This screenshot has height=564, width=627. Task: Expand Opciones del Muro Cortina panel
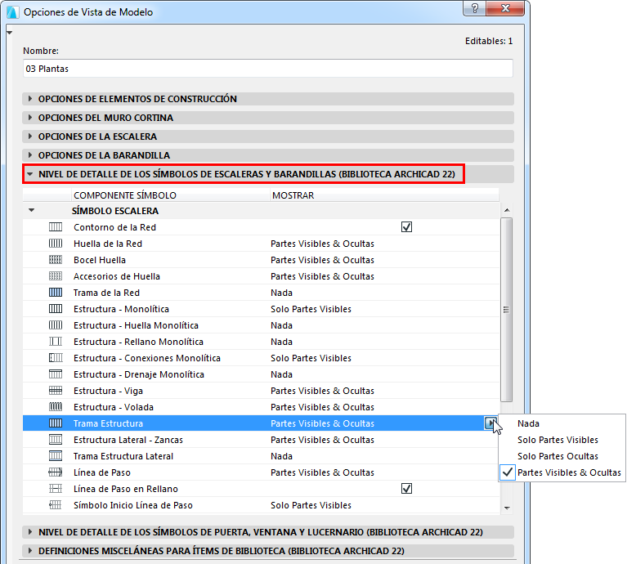coord(30,118)
